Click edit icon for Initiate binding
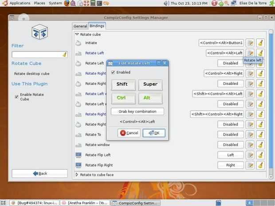Viewport: 275px width, 206px height. [x=250, y=43]
